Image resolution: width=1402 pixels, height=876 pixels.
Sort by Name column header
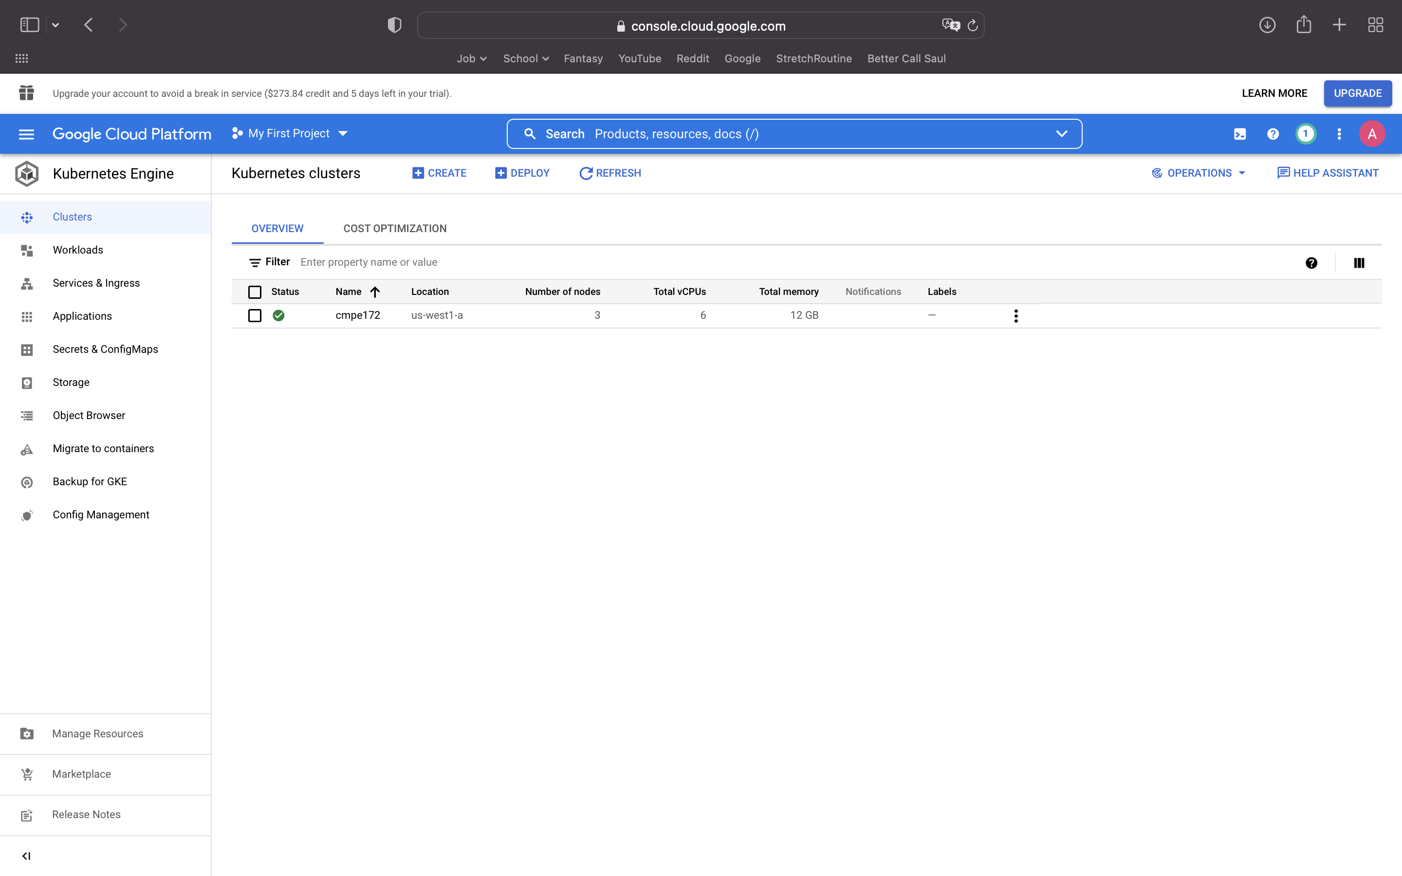click(x=349, y=292)
